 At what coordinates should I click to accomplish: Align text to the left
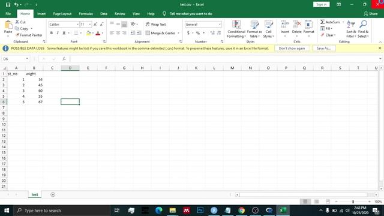[x=112, y=33]
